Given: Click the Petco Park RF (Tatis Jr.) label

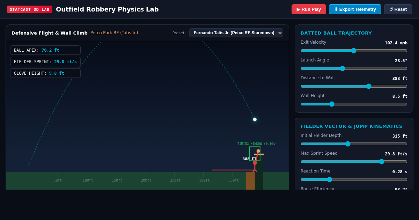Looking at the screenshot, I should [114, 33].
